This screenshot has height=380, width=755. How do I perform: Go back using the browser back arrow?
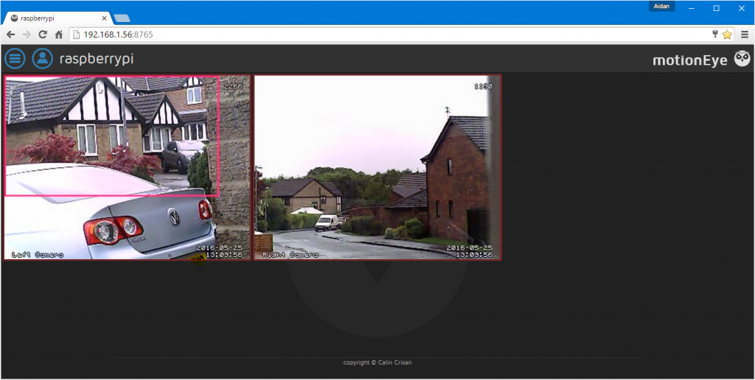(10, 35)
